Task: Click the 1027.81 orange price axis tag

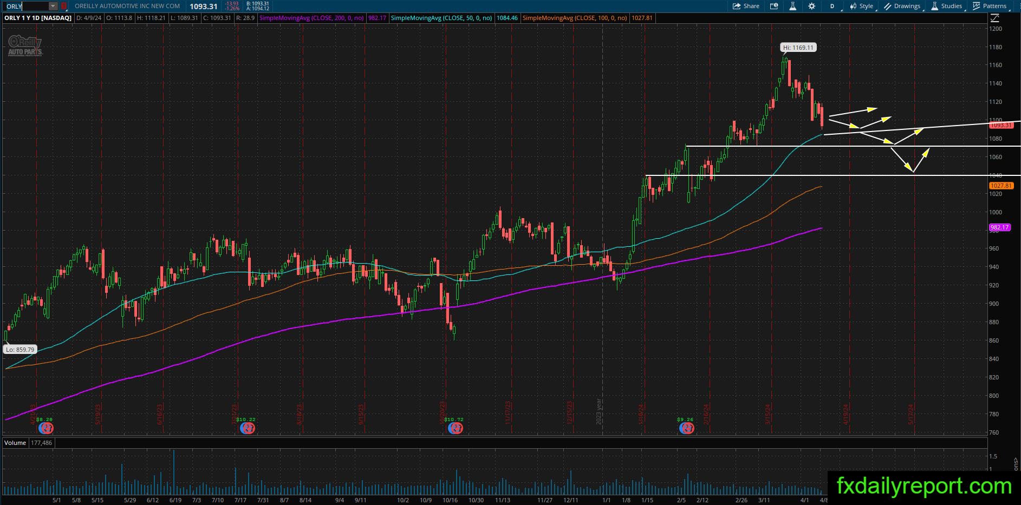Action: coord(1001,186)
